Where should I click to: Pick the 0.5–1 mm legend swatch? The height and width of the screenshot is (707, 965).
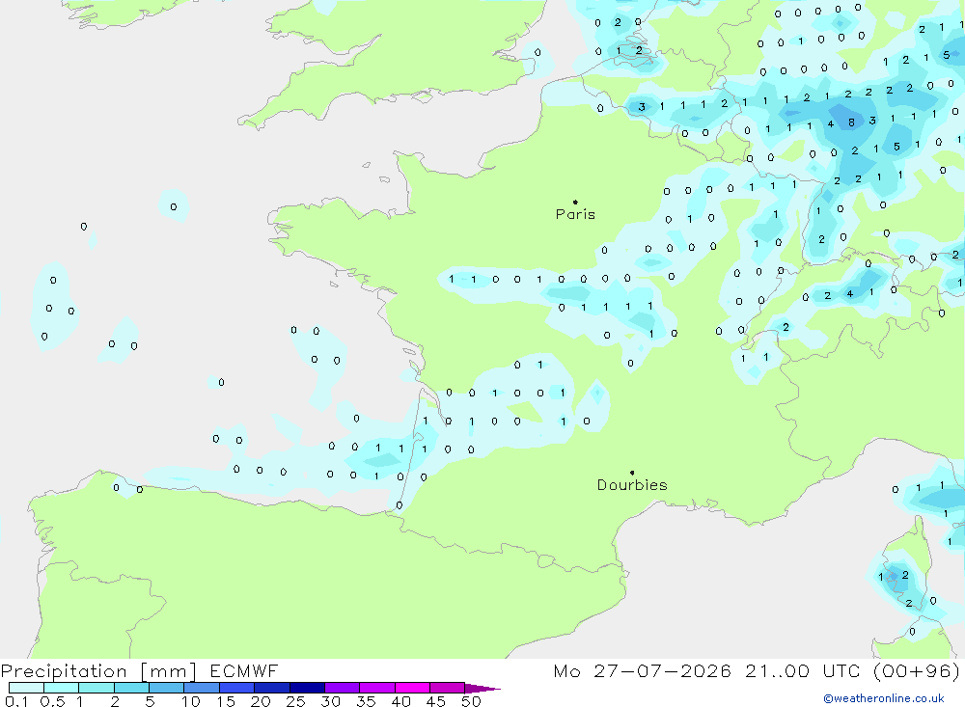[x=62, y=688]
